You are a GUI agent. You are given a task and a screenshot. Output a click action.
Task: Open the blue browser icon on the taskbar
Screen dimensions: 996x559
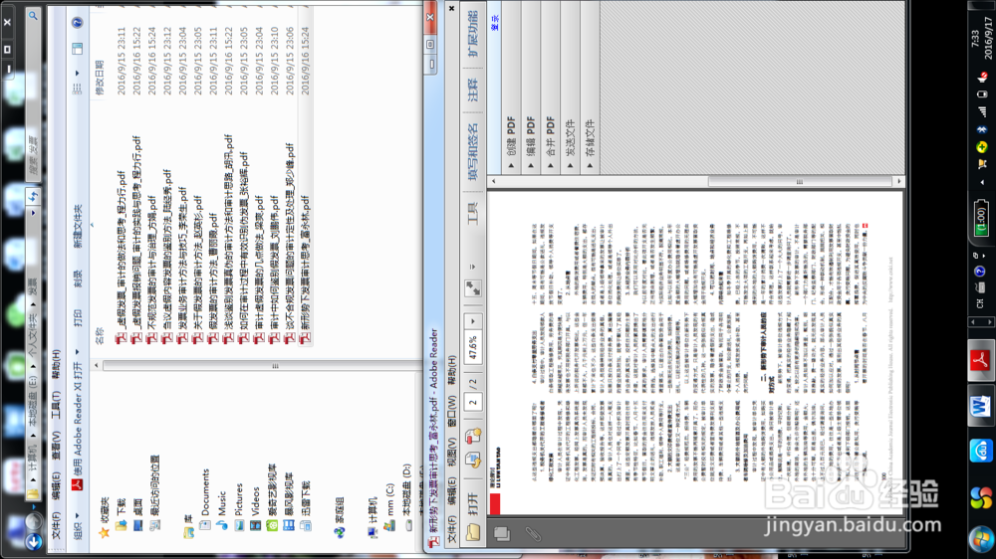click(x=981, y=452)
